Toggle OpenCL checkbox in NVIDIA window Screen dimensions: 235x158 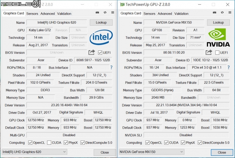[147, 143]
